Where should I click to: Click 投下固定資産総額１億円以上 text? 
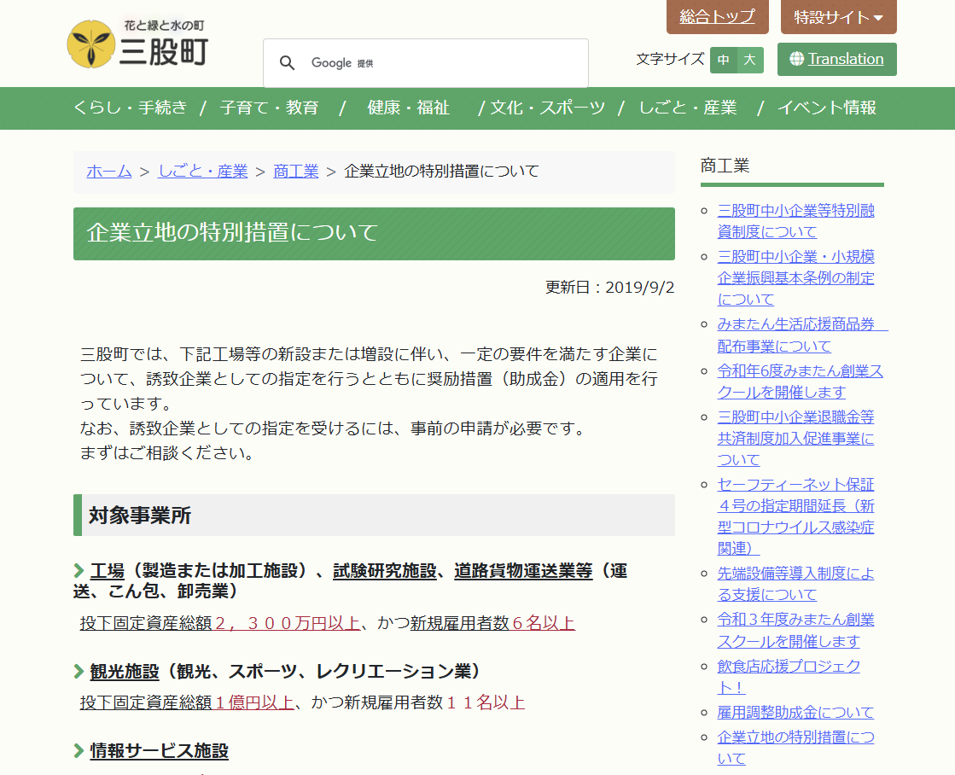click(x=187, y=702)
